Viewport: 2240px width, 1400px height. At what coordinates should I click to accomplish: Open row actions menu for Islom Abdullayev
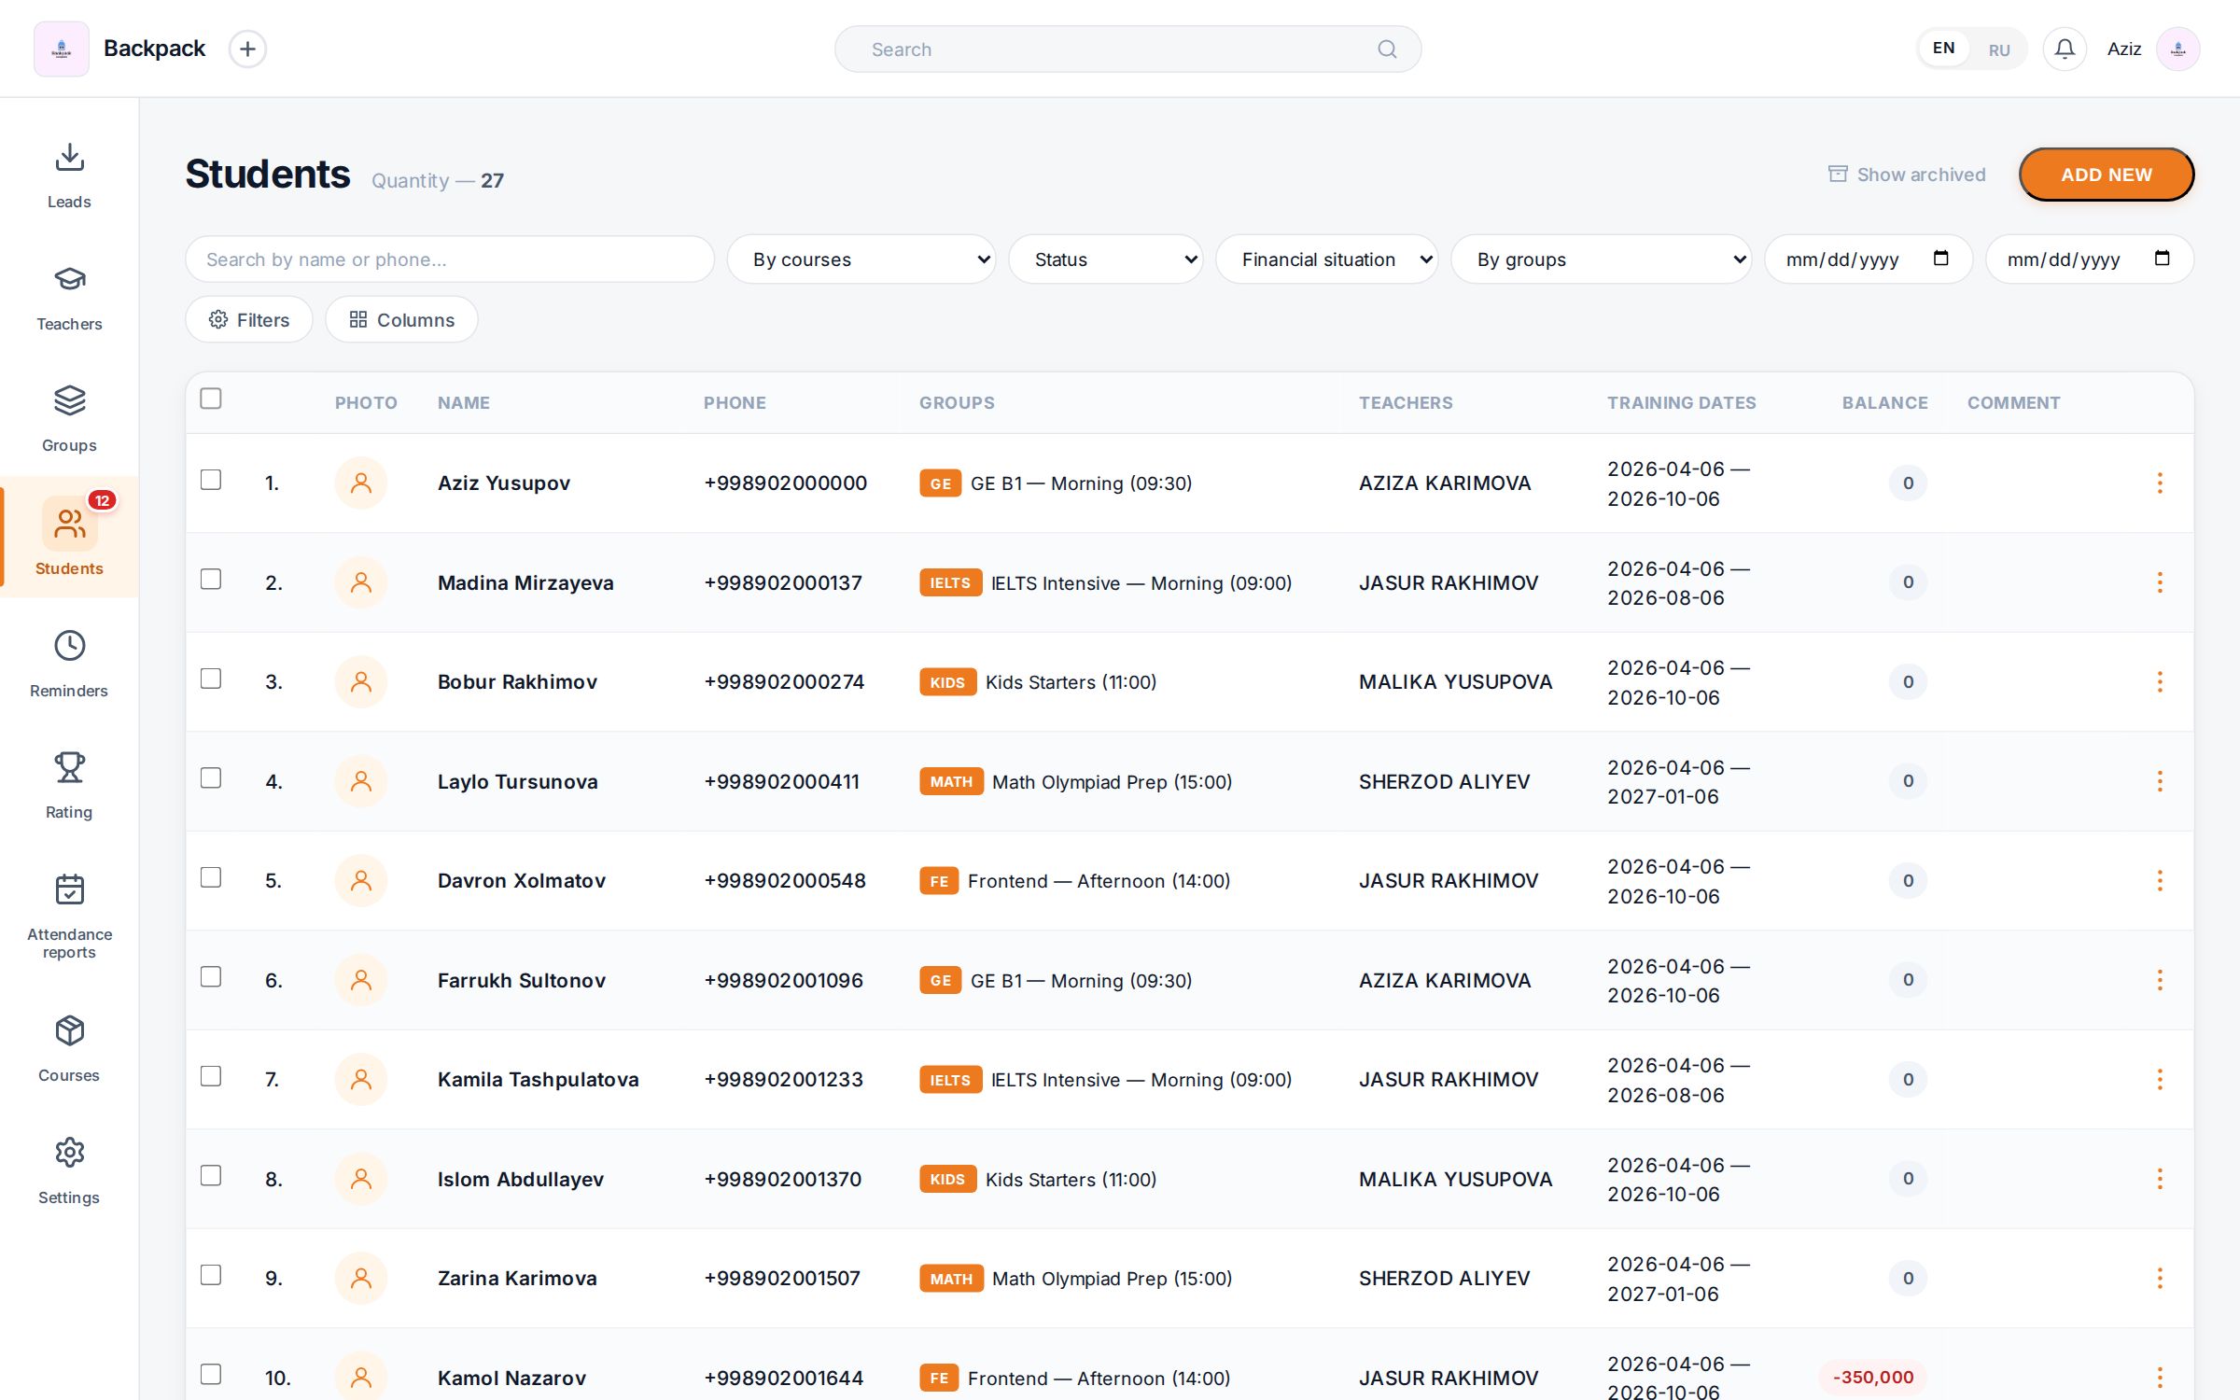pos(2160,1179)
